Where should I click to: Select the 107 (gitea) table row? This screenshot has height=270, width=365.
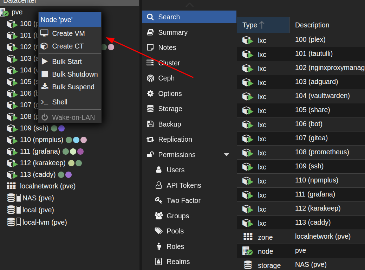click(x=311, y=138)
